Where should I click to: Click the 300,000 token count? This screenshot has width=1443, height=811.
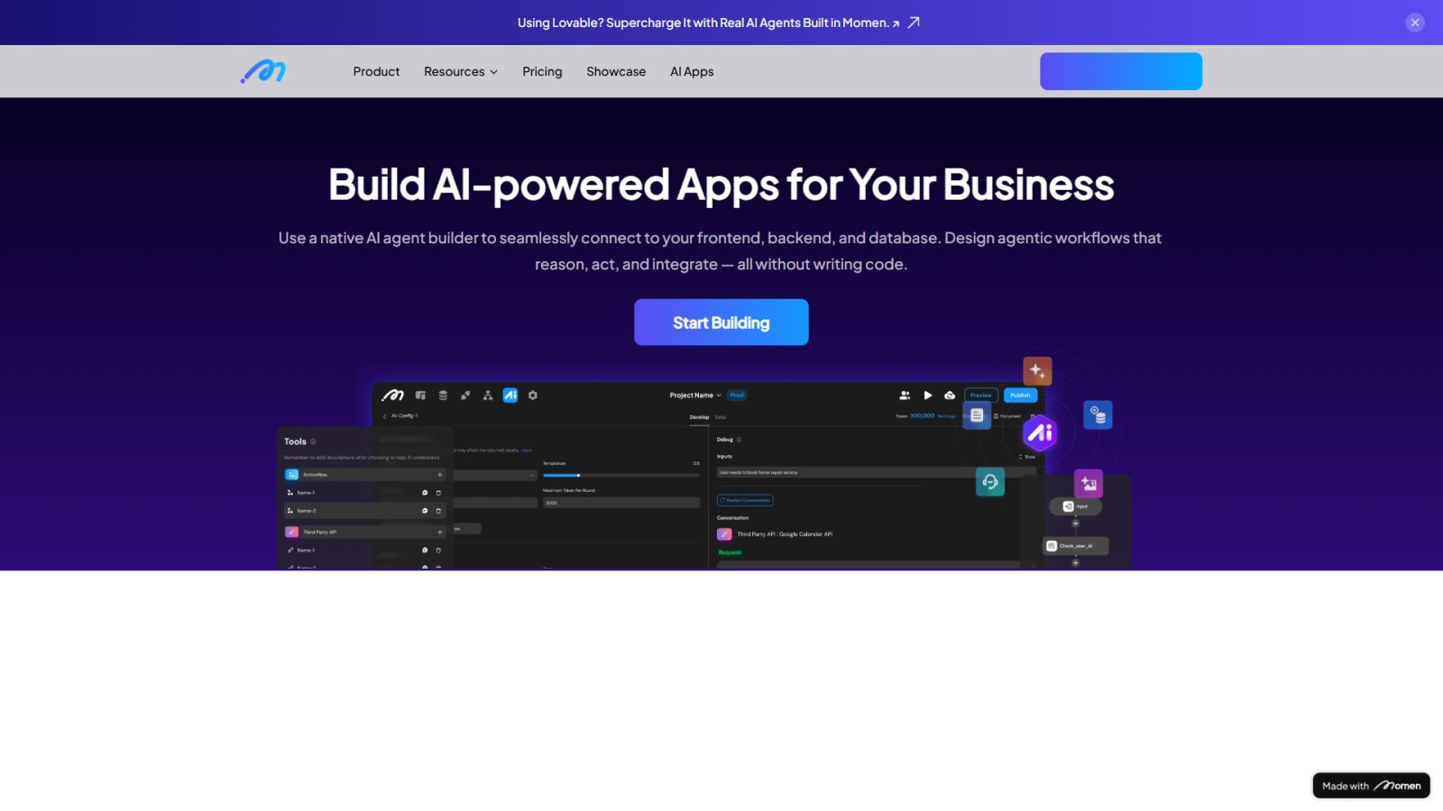(x=922, y=416)
